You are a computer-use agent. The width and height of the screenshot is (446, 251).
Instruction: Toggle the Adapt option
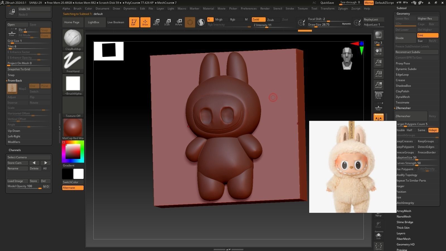(x=433, y=130)
